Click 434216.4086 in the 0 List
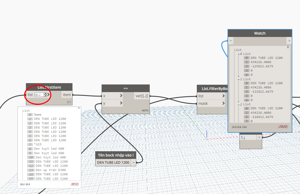Viewport: 300px width, 194px height. tap(261, 62)
